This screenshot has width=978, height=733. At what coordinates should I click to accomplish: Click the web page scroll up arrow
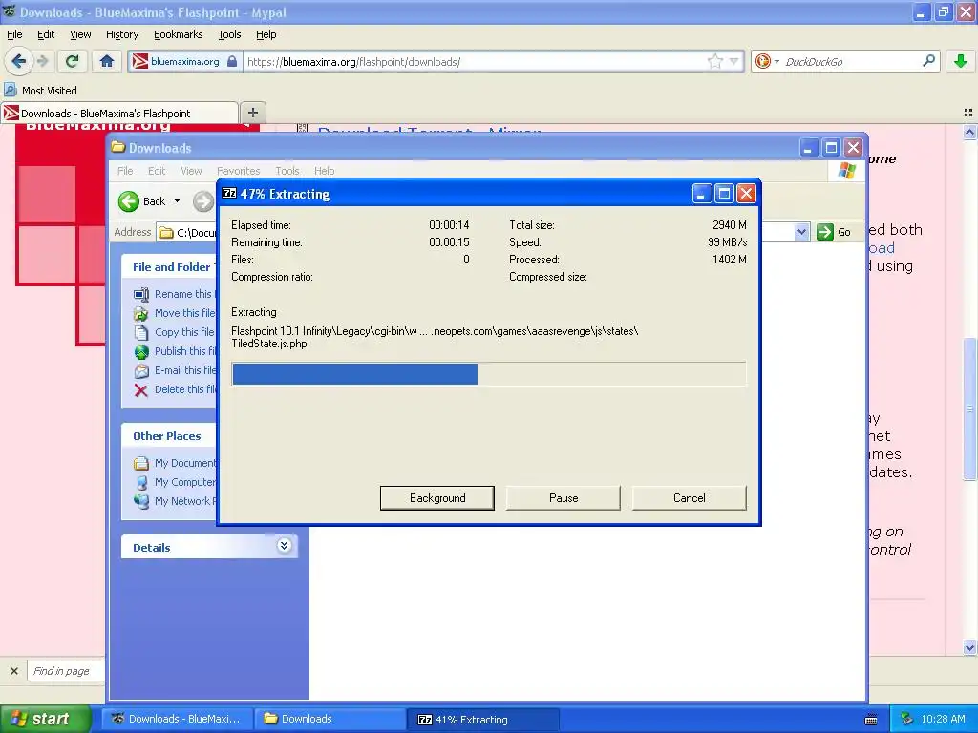tap(969, 132)
